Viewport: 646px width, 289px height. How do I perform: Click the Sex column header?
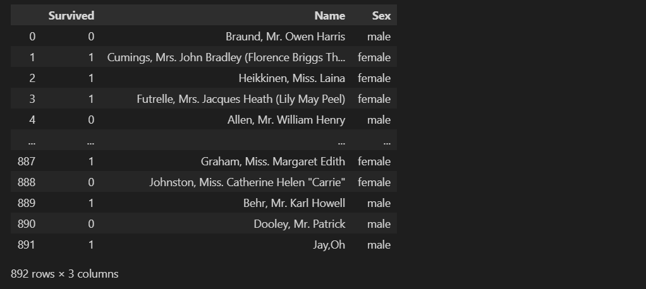coord(381,16)
